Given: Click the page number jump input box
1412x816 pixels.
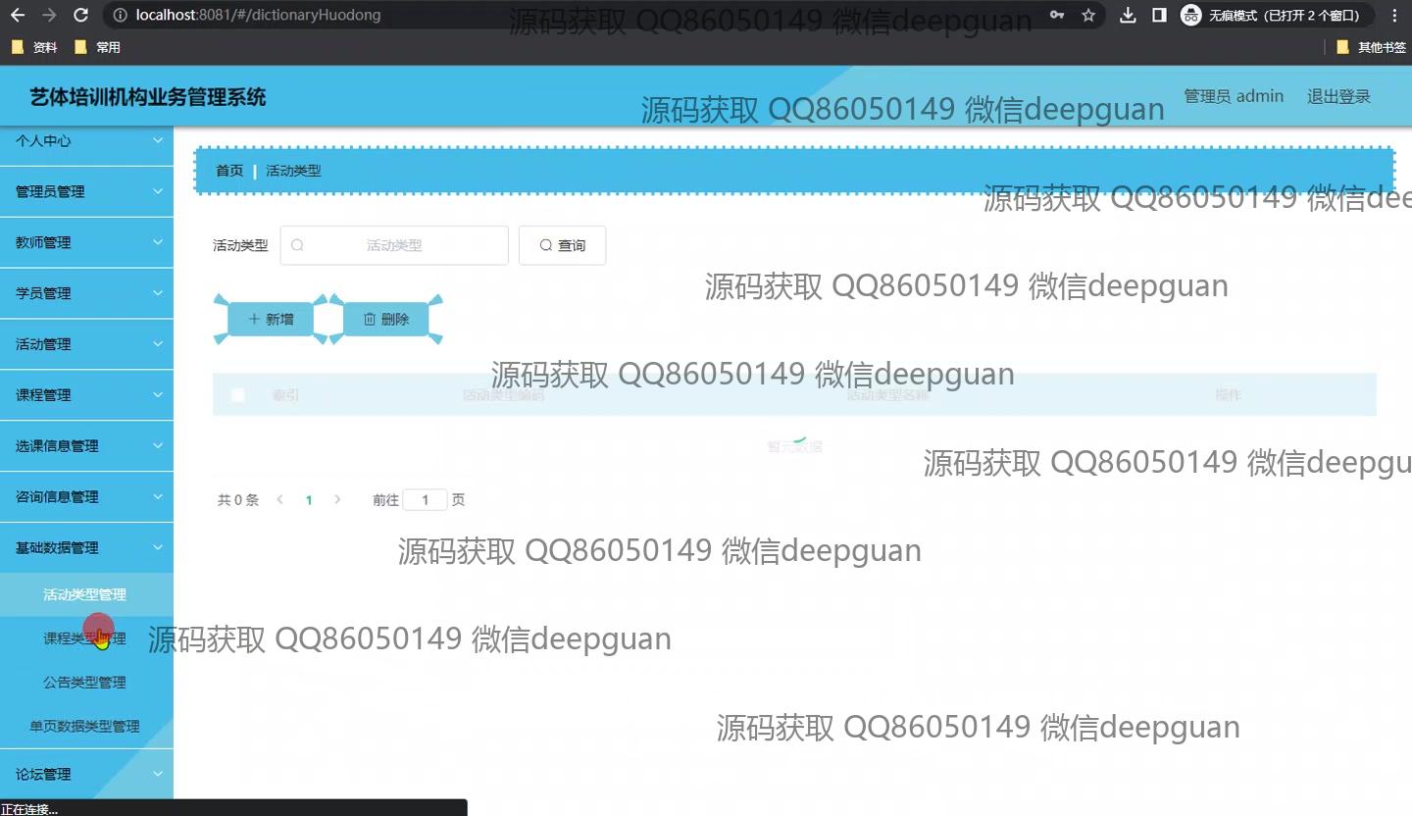Looking at the screenshot, I should coord(425,500).
